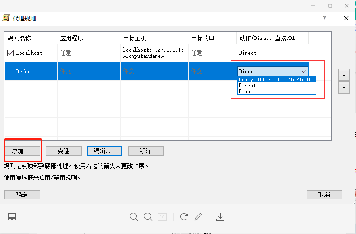Click the zoom out magnifier icon
Image resolution: width=356 pixels, height=234 pixels.
[148, 216]
